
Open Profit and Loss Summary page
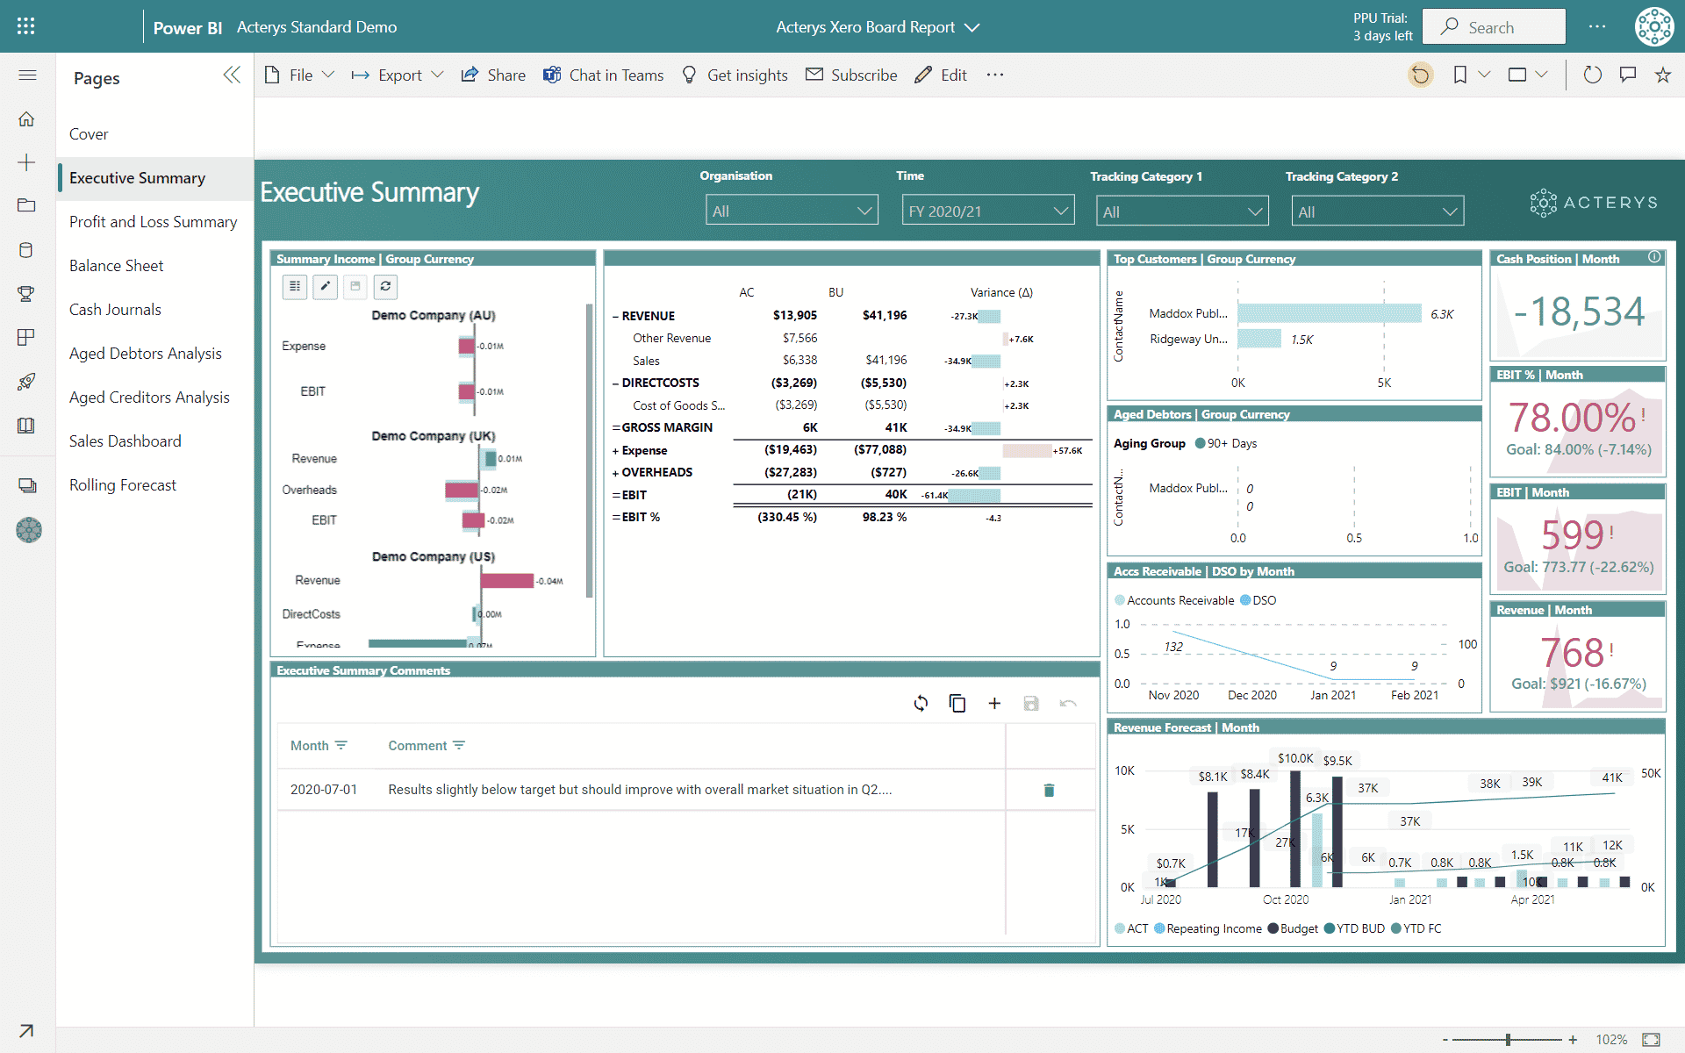tap(153, 222)
